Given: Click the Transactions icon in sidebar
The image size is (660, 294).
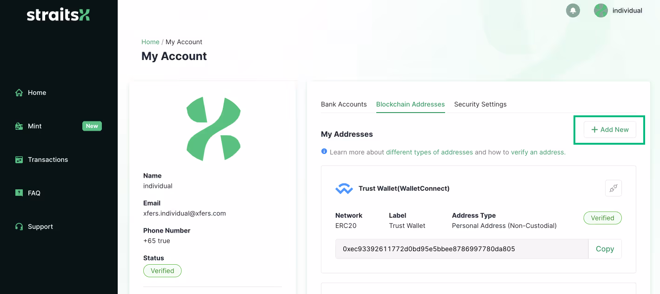Looking at the screenshot, I should tap(19, 160).
